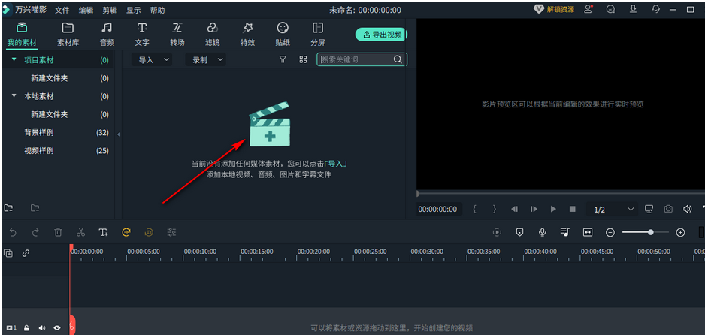The height and width of the screenshot is (335, 705).
Task: Click the add text T+ icon
Action: click(x=104, y=232)
